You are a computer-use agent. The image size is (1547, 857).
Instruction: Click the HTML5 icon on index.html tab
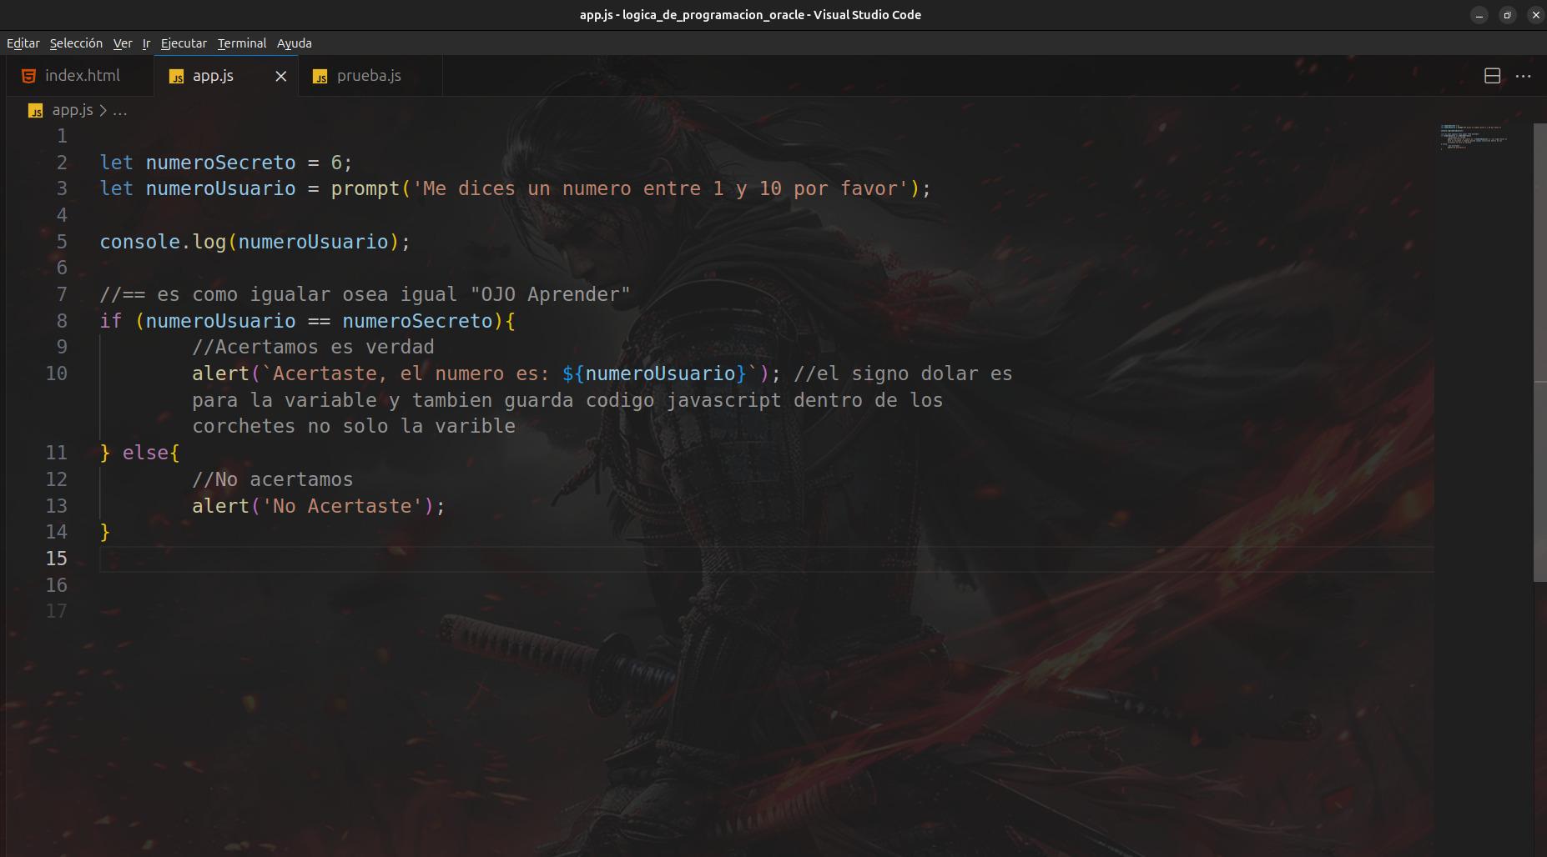pyautogui.click(x=28, y=76)
